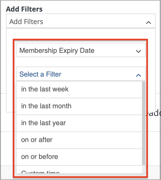The height and width of the screenshot is (180, 161).
Task: Click the filter list scrollbar thumb
Action: (144, 123)
